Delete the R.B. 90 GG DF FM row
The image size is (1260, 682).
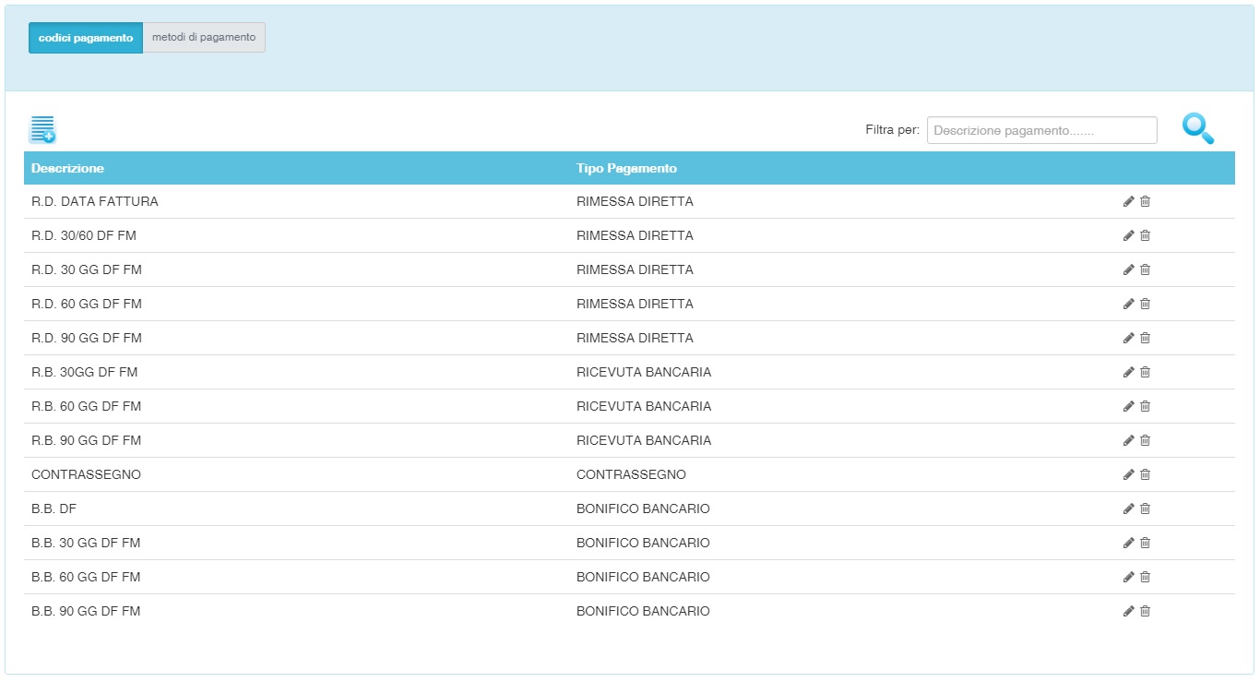tap(1146, 440)
